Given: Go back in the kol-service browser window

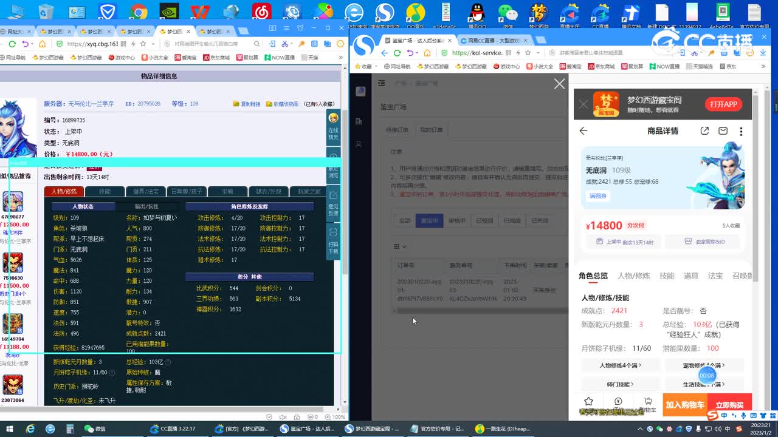Looking at the screenshot, I should coord(384,53).
